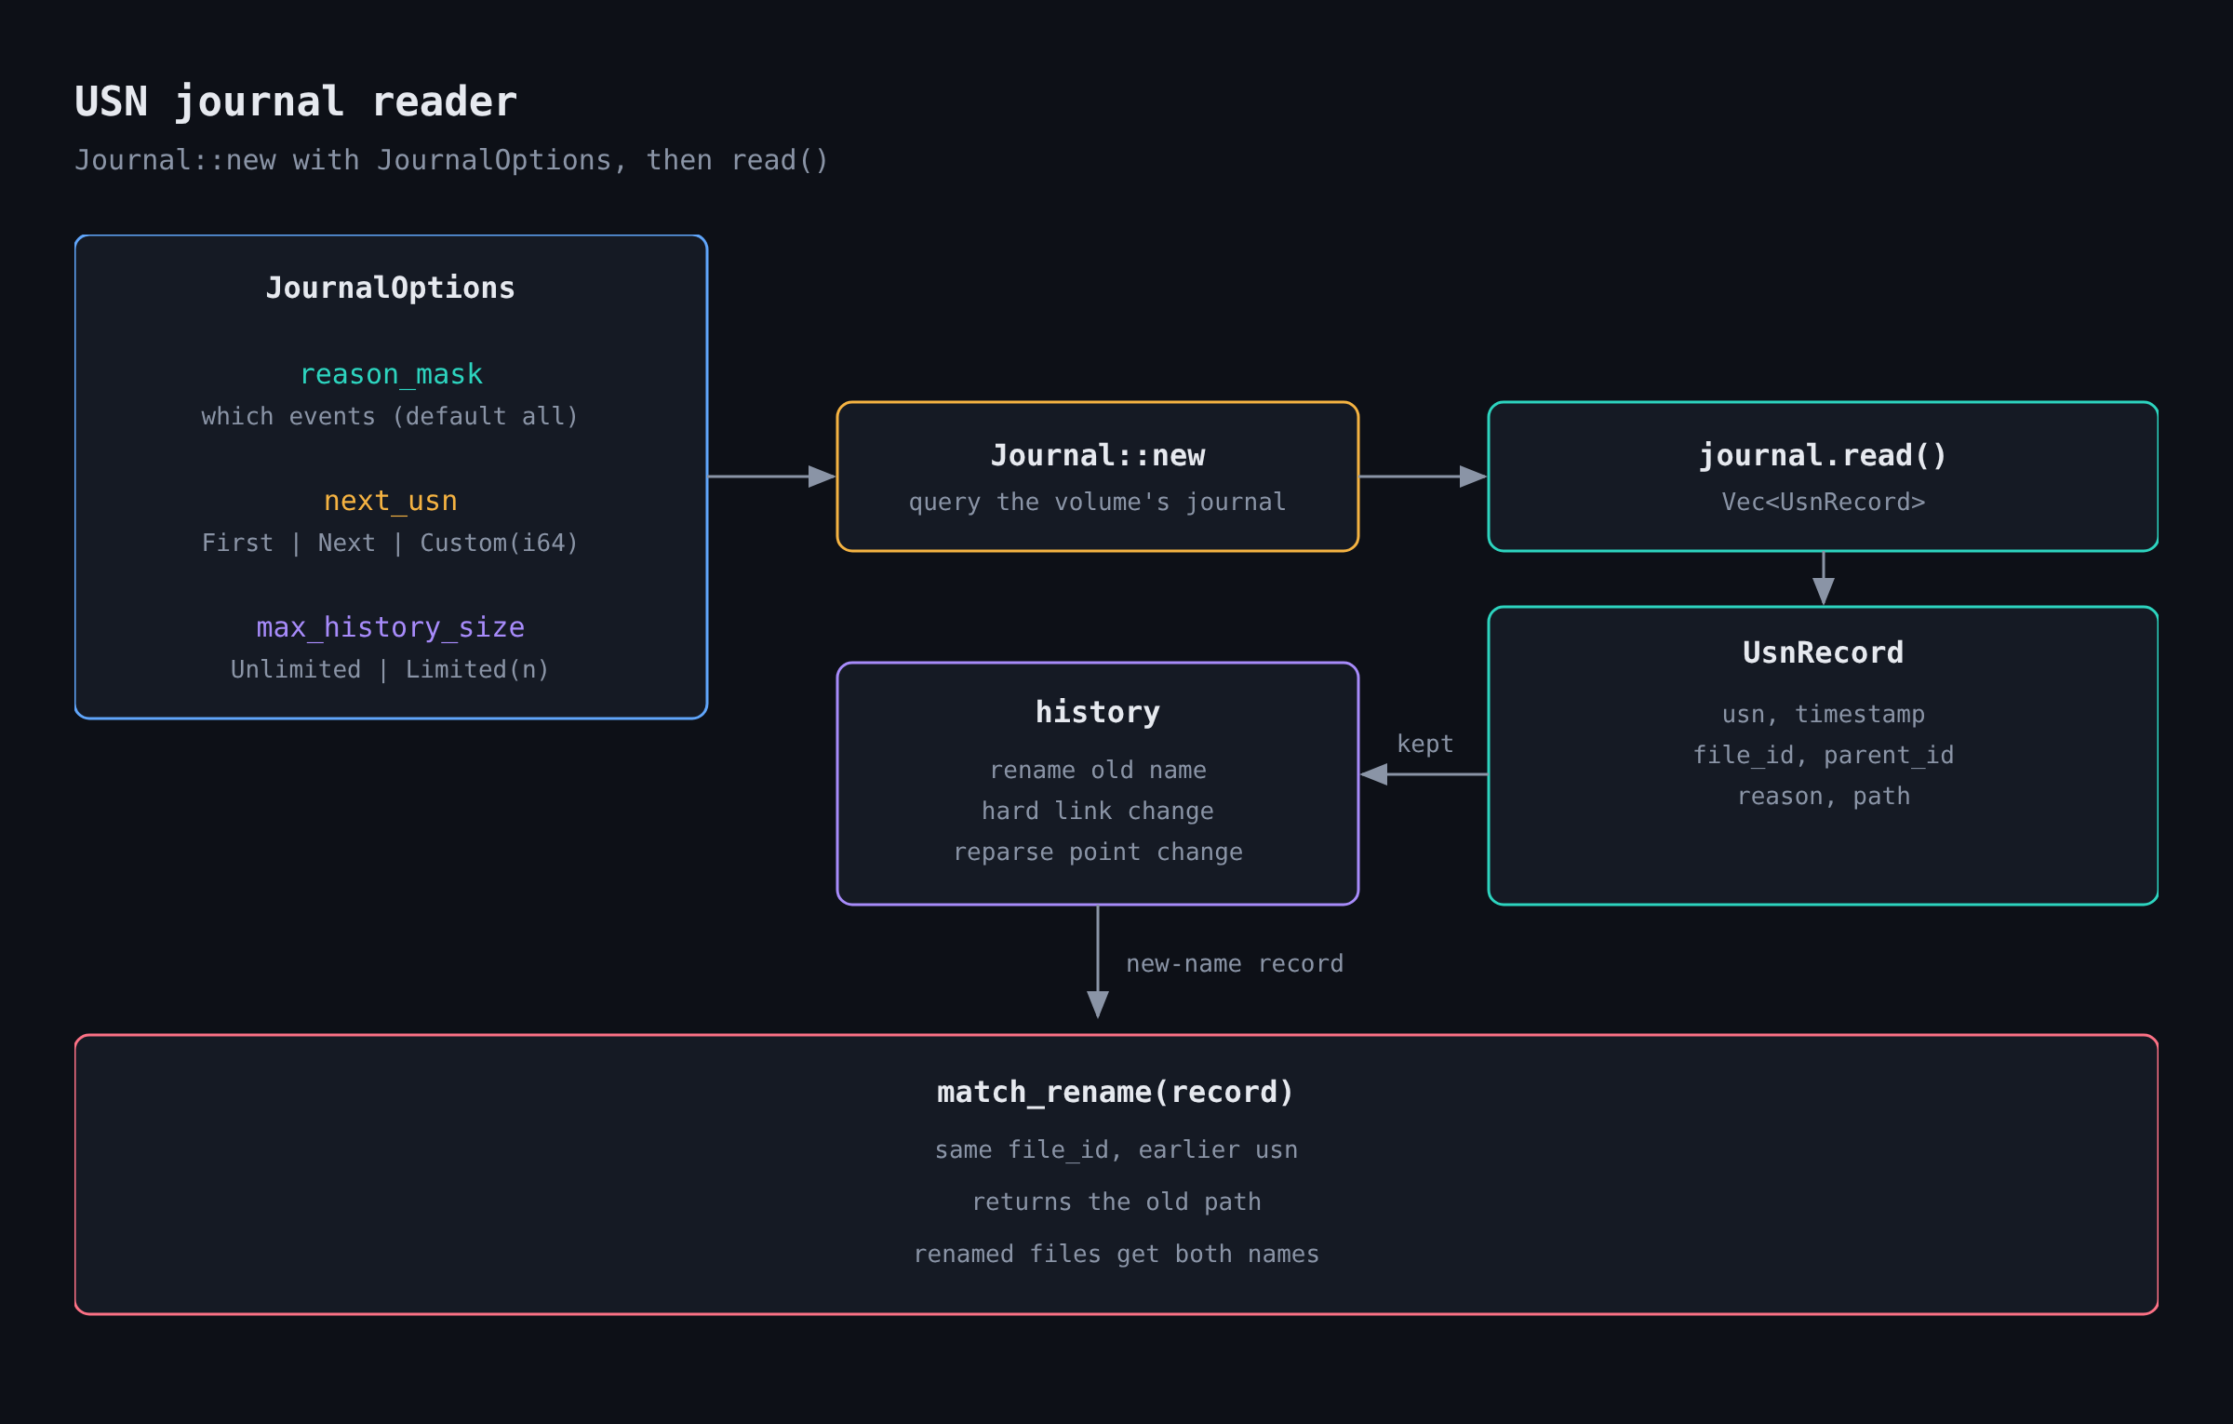Select 'reparse point change' line
The width and height of the screenshot is (2233, 1424).
point(1098,853)
